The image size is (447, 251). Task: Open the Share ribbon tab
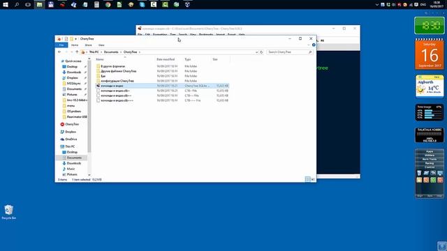click(89, 45)
